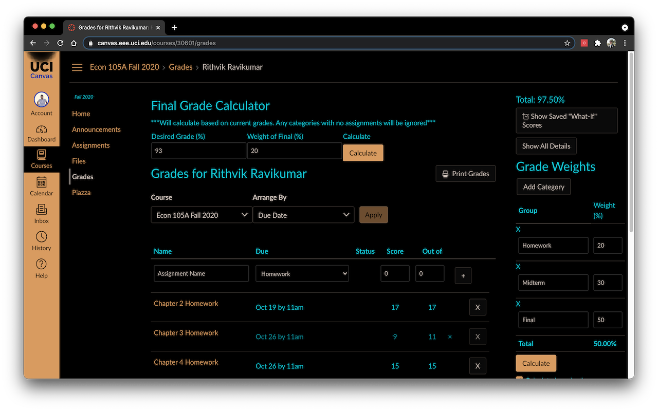Click the small x beside Chapter 3 score
Screen dimensions: 658x411
[450, 337]
